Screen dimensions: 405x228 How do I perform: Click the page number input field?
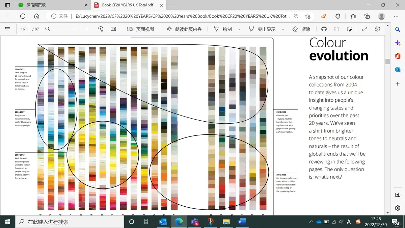tap(23, 29)
